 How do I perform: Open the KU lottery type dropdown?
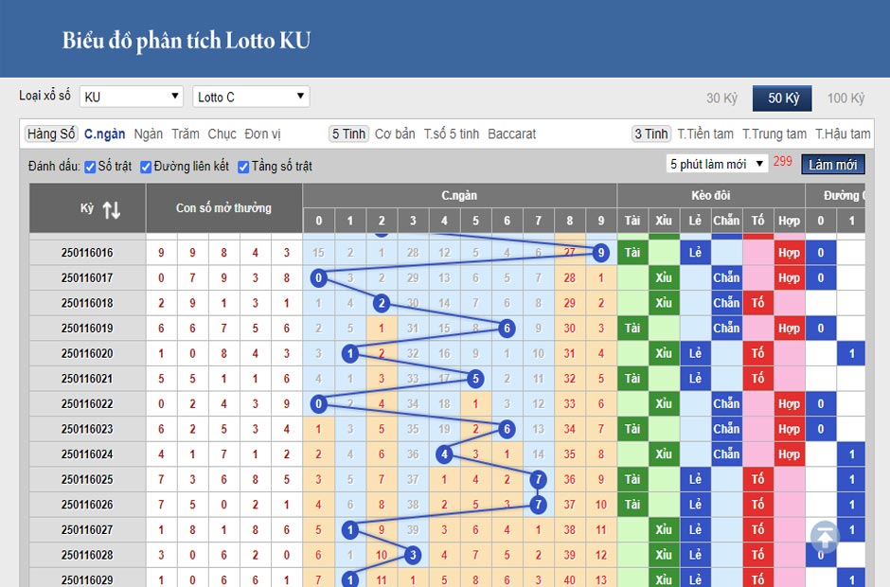131,97
